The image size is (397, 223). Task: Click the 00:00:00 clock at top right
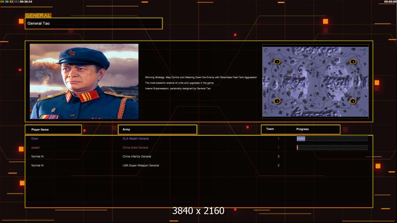click(390, 1)
